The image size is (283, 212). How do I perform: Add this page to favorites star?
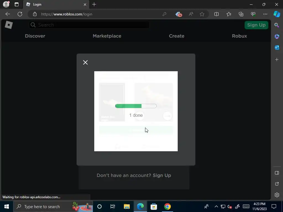202,14
